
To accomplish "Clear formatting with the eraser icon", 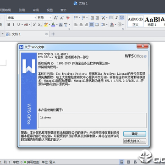I will tap(68, 18).
